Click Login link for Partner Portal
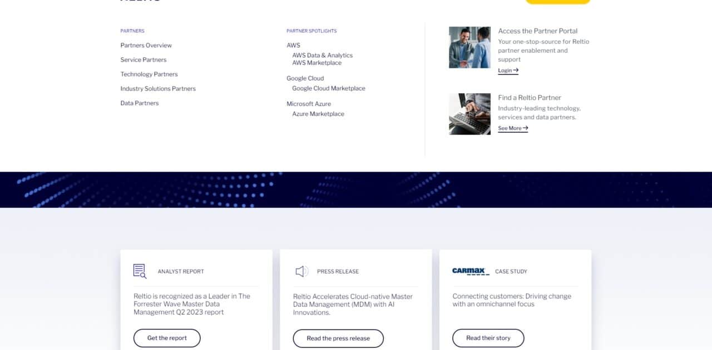The height and width of the screenshot is (350, 712). point(508,71)
